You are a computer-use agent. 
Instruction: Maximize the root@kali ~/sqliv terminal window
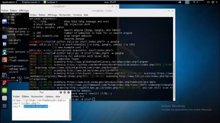coord(169,11)
